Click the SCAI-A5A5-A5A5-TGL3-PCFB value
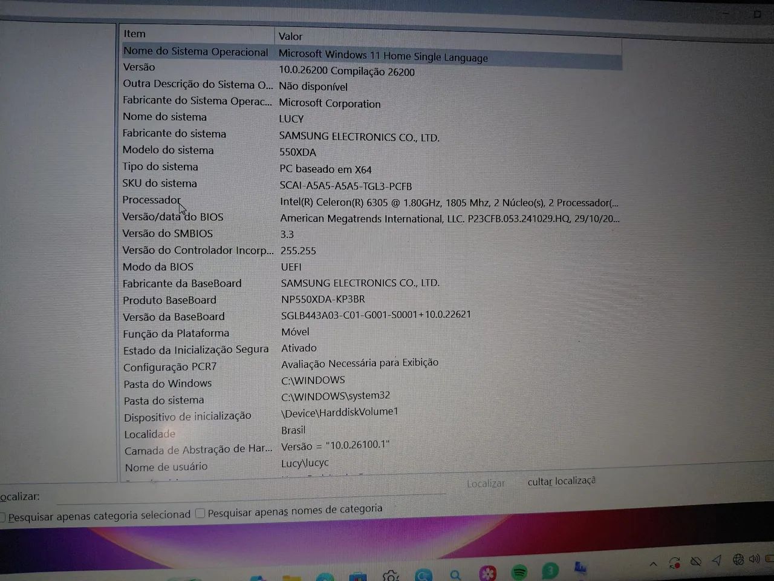This screenshot has width=774, height=581. click(x=345, y=186)
